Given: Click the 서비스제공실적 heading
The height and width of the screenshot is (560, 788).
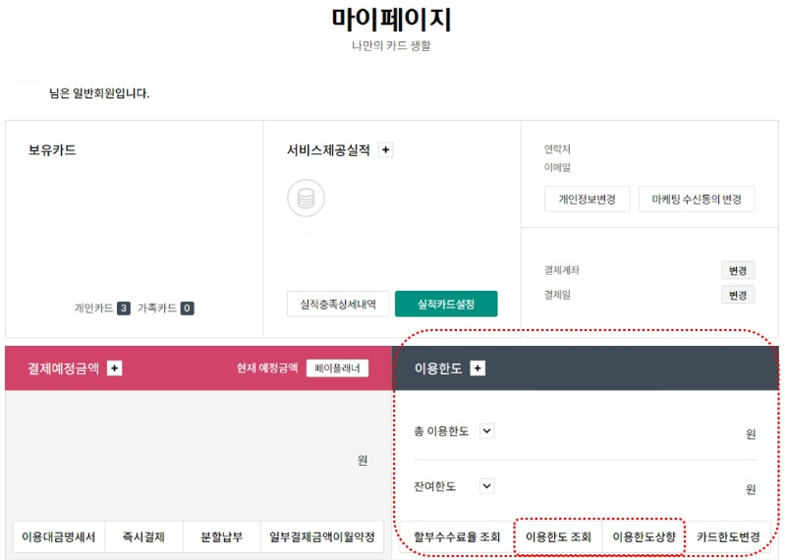Looking at the screenshot, I should [329, 150].
